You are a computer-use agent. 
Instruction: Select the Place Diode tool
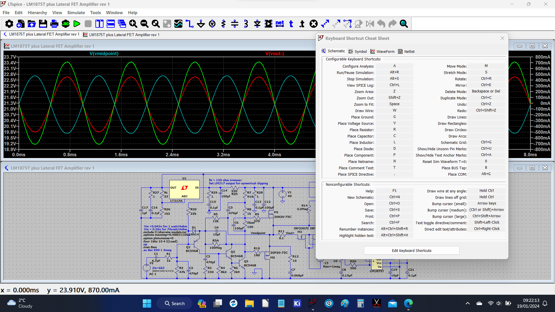click(257, 24)
